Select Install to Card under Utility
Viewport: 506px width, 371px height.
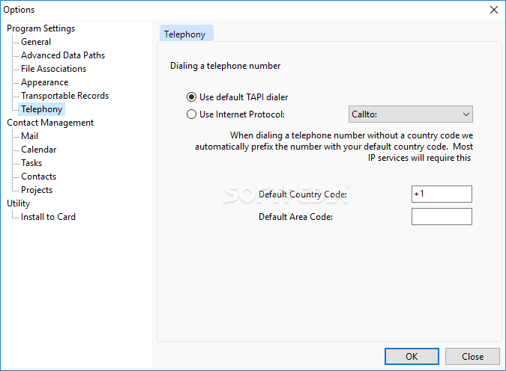click(x=48, y=217)
